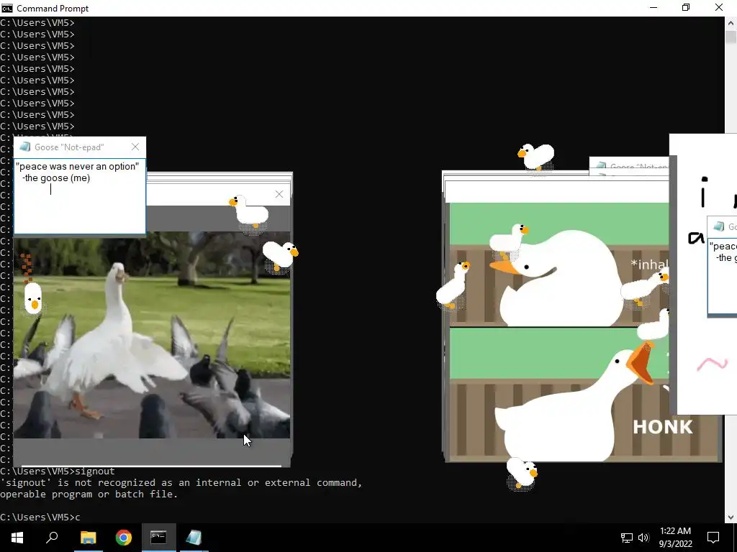Click the "peace was never an option" text
This screenshot has width=737, height=552.
pyautogui.click(x=77, y=166)
